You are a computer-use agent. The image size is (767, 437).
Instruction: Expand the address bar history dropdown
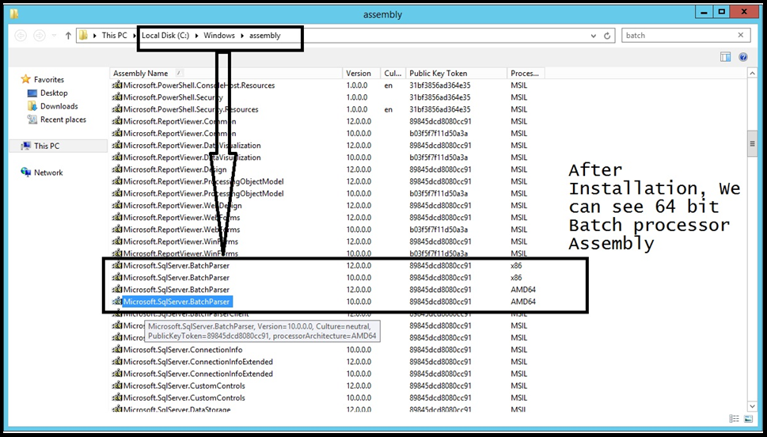593,36
